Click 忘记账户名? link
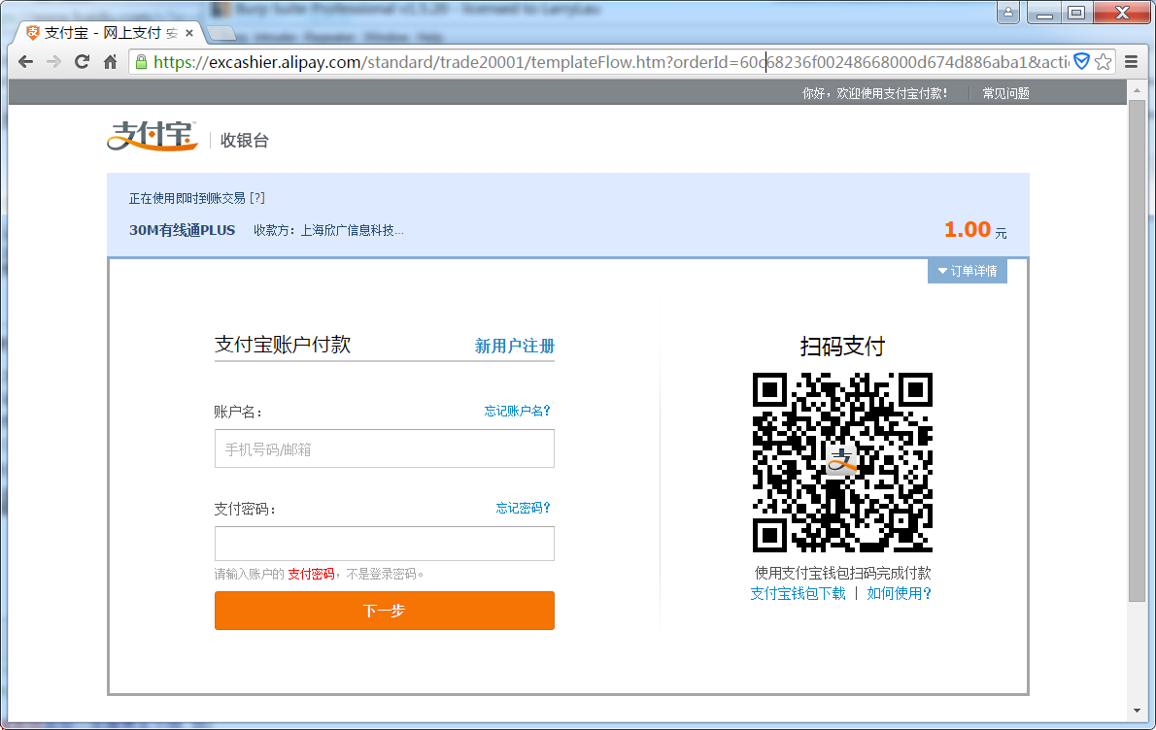The height and width of the screenshot is (730, 1156). (517, 411)
